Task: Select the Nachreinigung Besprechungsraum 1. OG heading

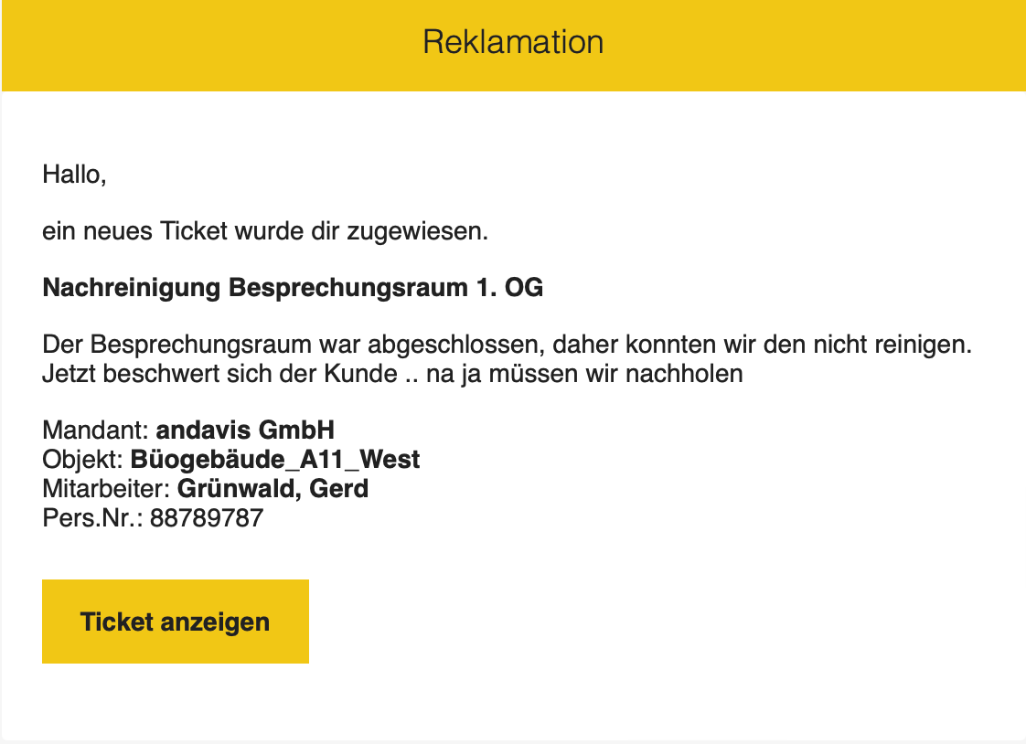Action: click(293, 289)
